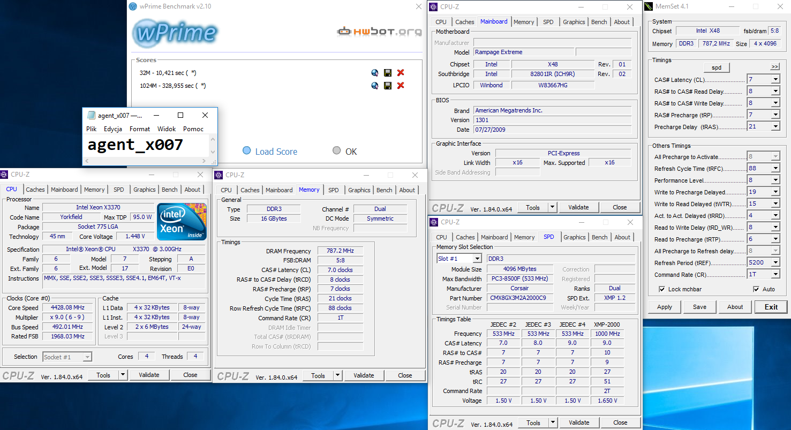Click the wPrime logo

coord(175,33)
